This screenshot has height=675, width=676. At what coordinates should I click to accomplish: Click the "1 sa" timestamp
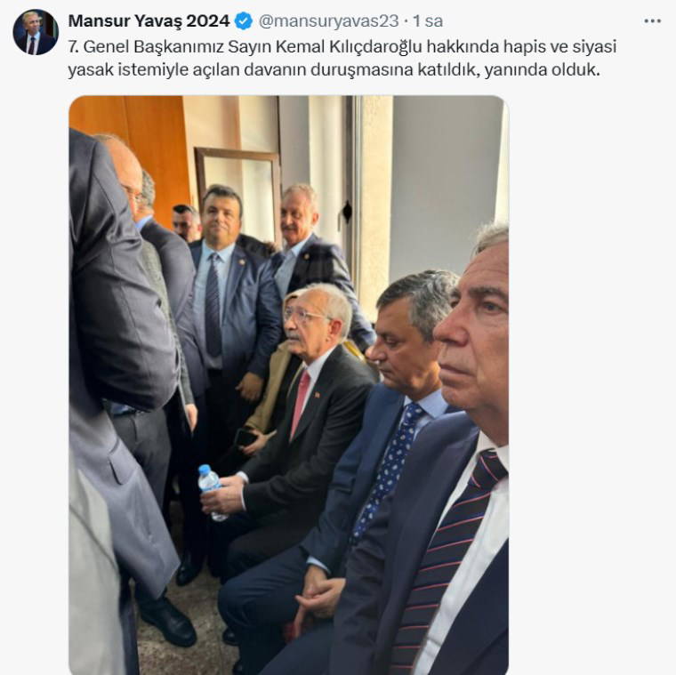pyautogui.click(x=428, y=20)
